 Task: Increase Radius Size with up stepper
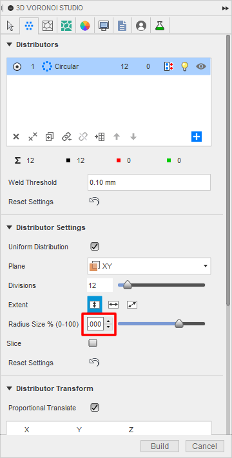(x=108, y=321)
